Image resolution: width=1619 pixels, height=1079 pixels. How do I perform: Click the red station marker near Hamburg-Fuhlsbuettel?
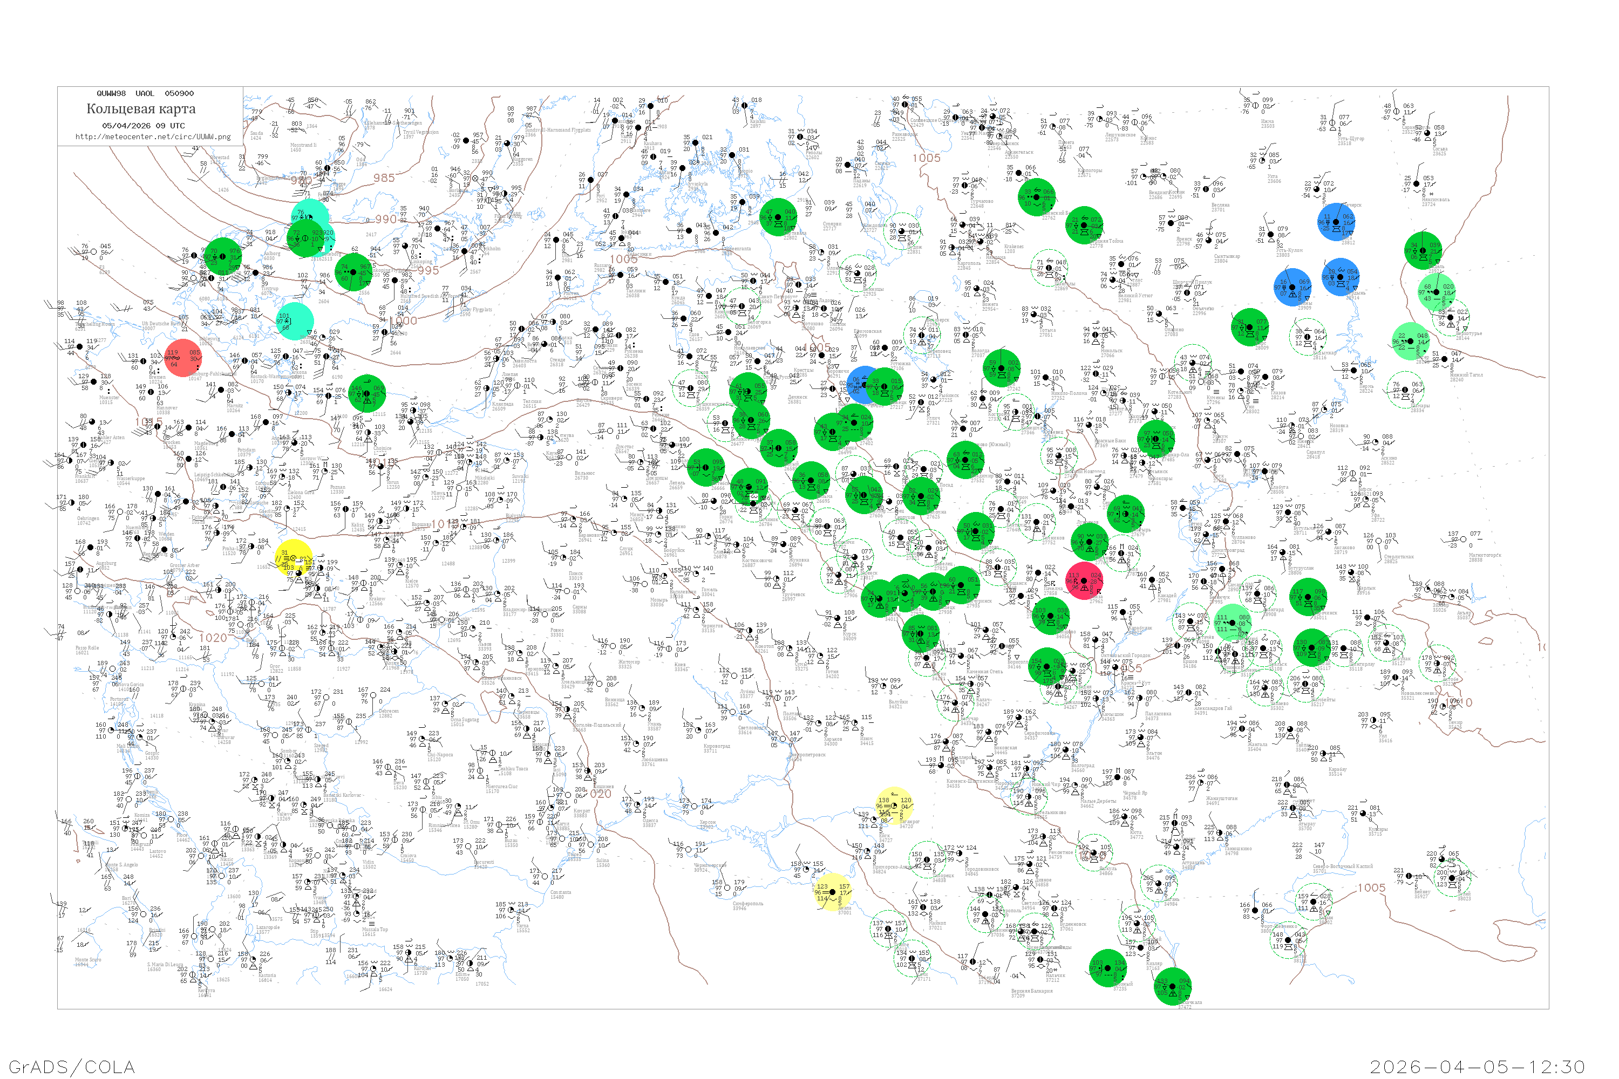[x=183, y=358]
